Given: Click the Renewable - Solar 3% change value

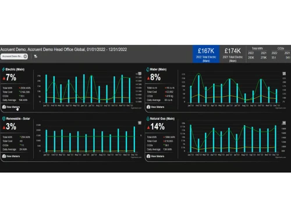Looking at the screenshot, I should 11,127.
